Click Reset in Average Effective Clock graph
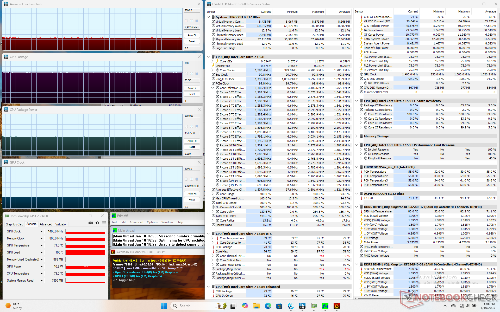The width and height of the screenshot is (500, 312). pyautogui.click(x=192, y=41)
